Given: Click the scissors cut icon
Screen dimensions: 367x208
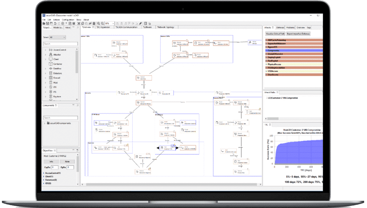Looking at the screenshot, I should coord(79,23).
